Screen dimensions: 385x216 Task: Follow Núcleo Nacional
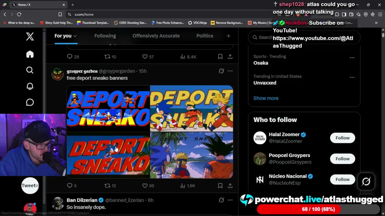click(x=343, y=179)
